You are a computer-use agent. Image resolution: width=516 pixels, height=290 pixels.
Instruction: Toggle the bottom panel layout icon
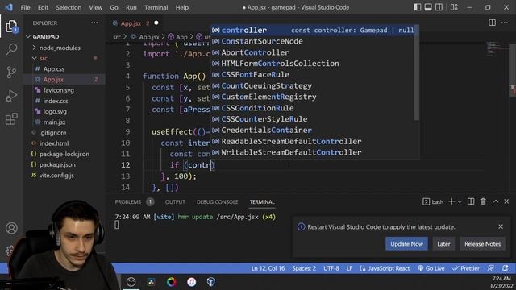428,7
